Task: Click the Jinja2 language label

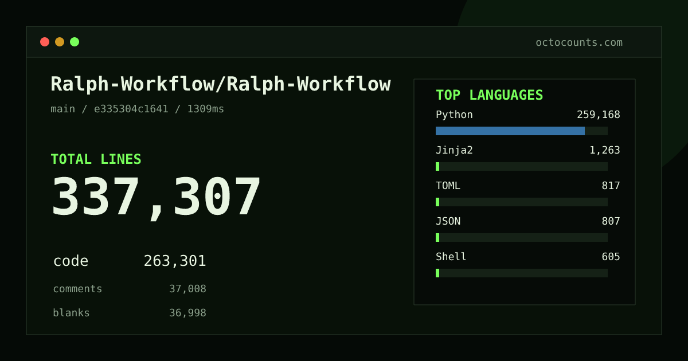Action: pyautogui.click(x=454, y=150)
